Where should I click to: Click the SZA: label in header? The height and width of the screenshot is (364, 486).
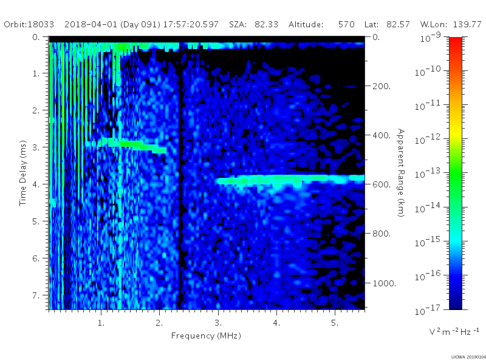[x=238, y=24]
